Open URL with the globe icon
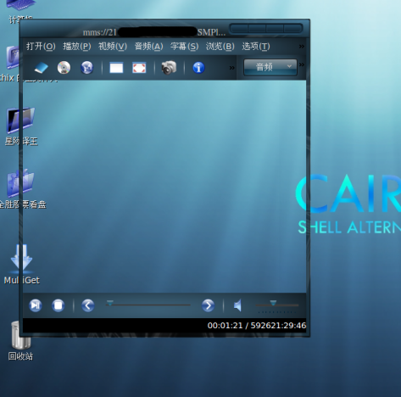This screenshot has width=401, height=397. pyautogui.click(x=86, y=68)
